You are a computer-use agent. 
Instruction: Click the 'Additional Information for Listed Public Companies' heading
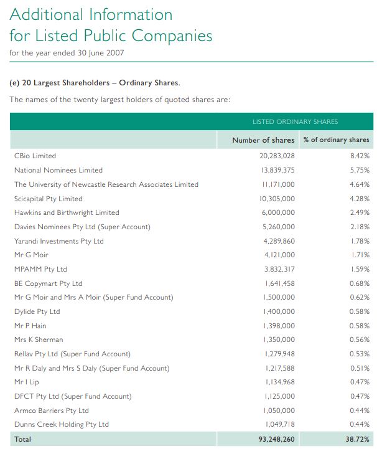tap(111, 25)
